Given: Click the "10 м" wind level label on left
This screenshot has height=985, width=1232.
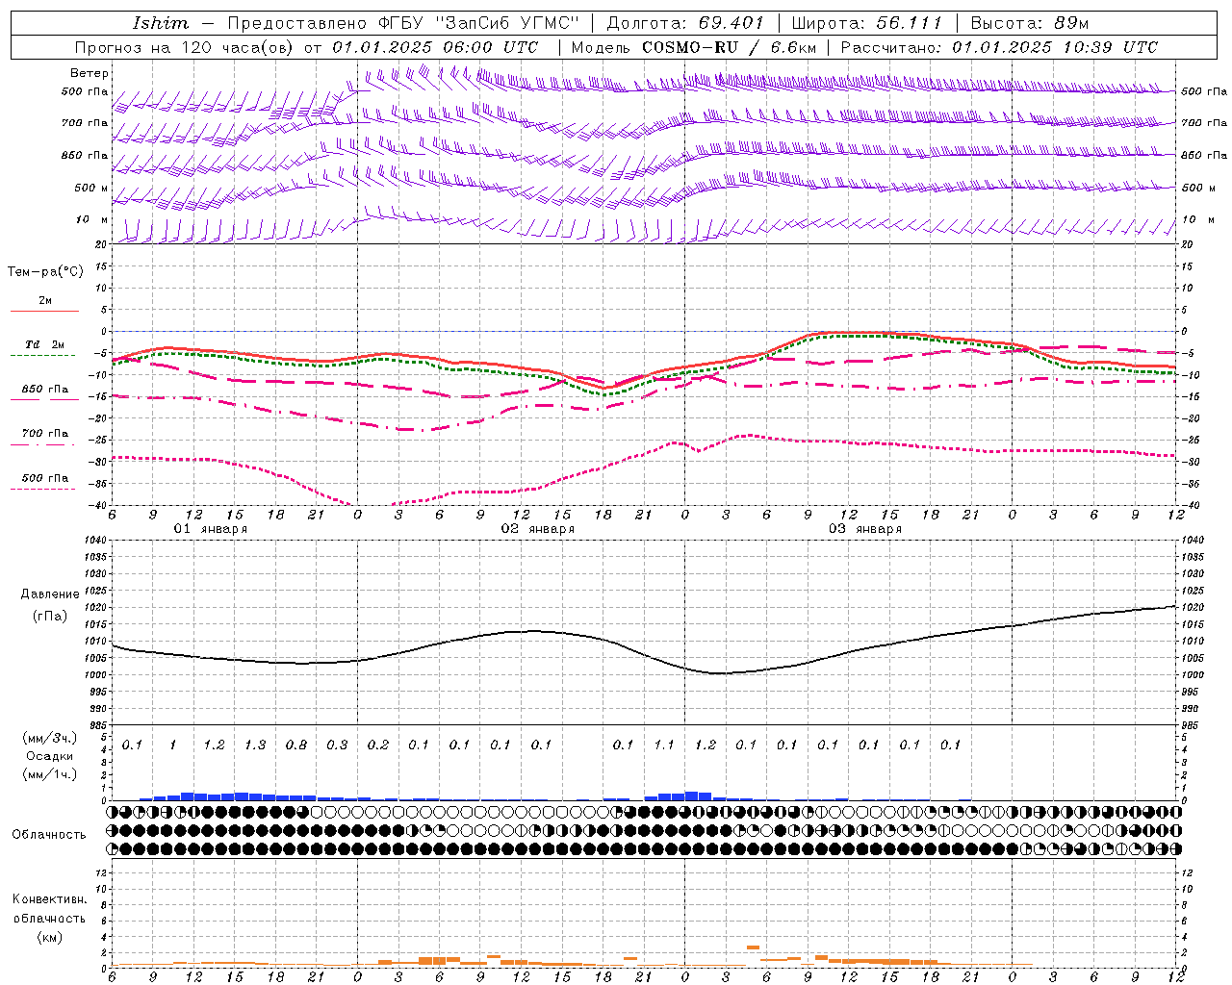Looking at the screenshot, I should 91,219.
